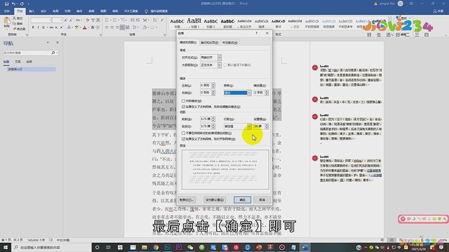Screen dimensions: 449x252
Task: Redo the action in quick access toolbar
Action: pyautogui.click(x=22, y=4)
